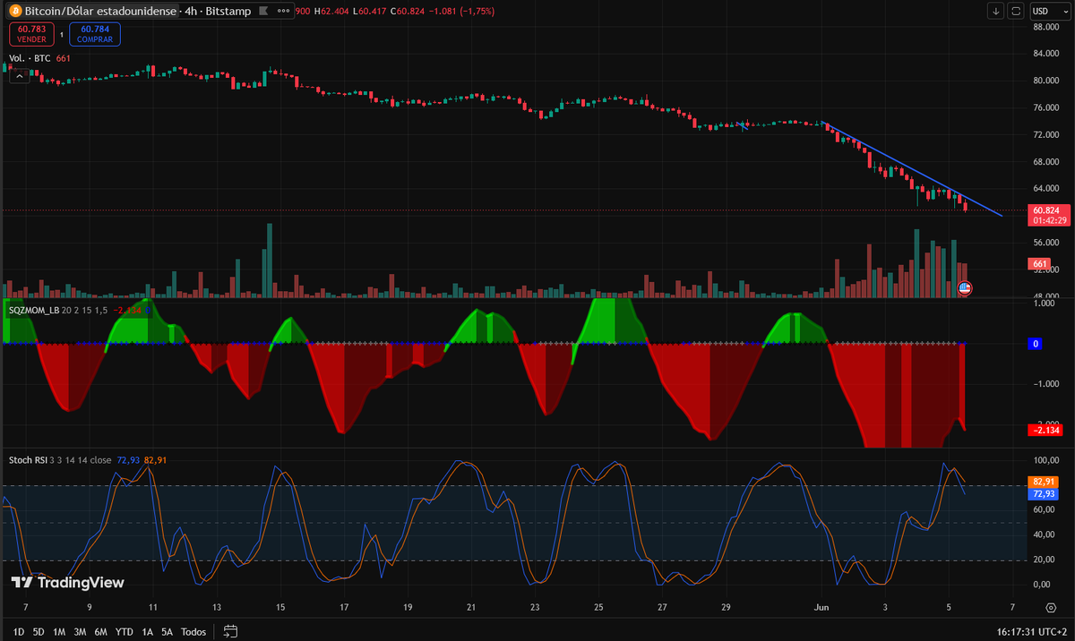This screenshot has height=641, width=1075.
Task: Select the blue descending trendline
Action: 914,169
